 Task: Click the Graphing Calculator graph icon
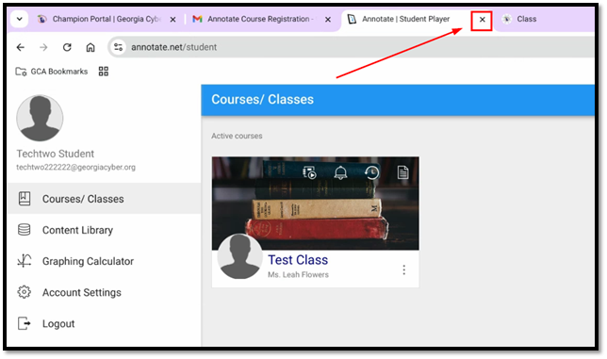25,260
